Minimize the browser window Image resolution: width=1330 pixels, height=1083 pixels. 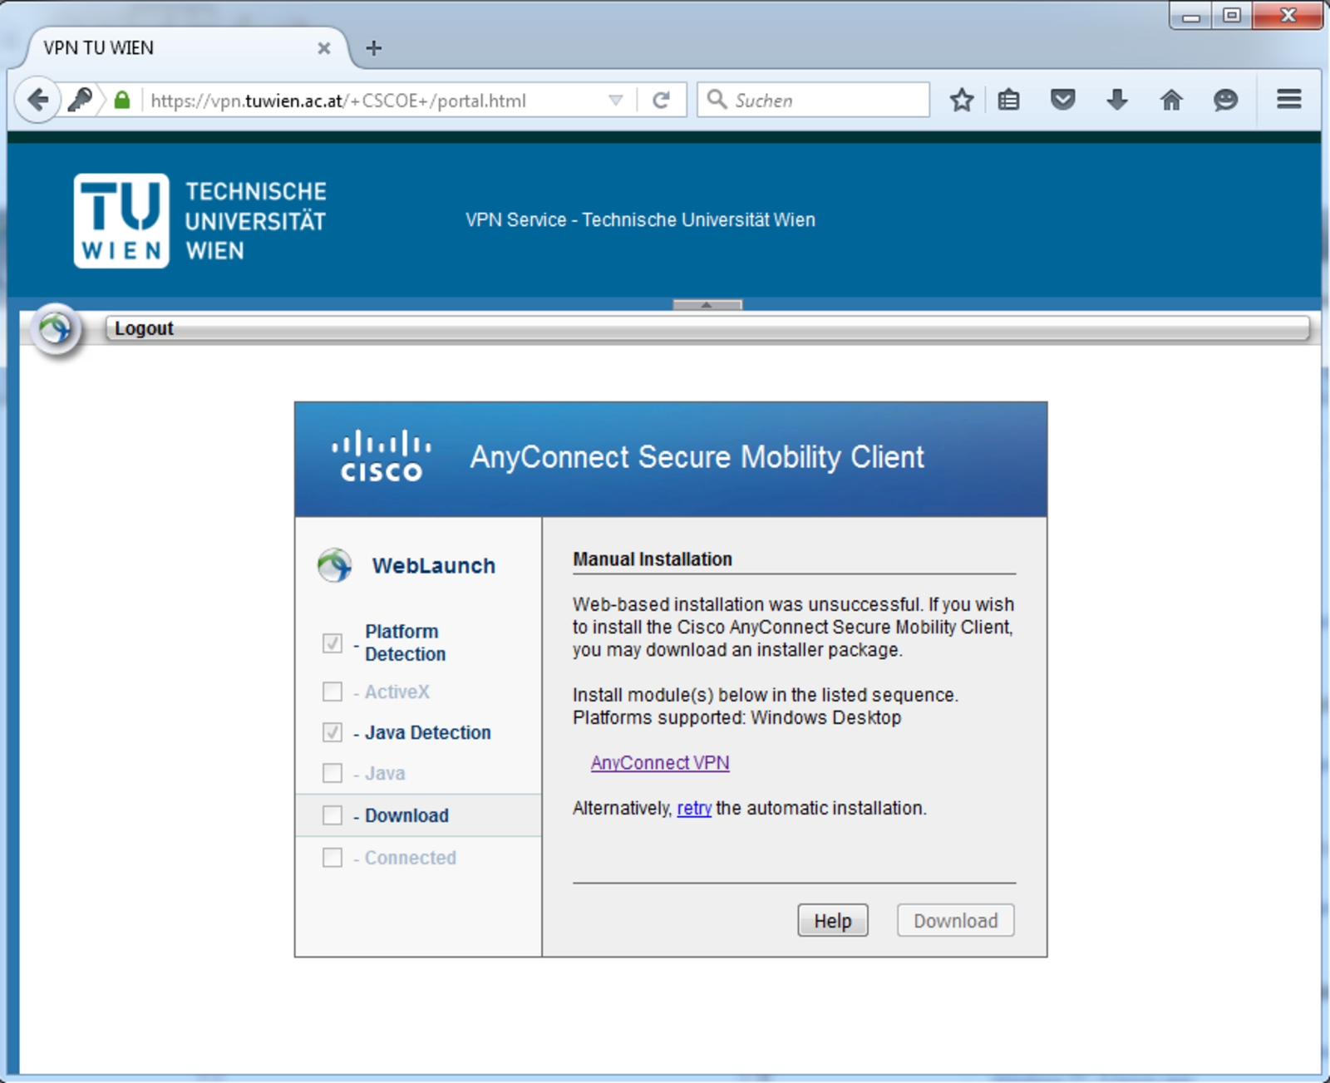coord(1191,15)
